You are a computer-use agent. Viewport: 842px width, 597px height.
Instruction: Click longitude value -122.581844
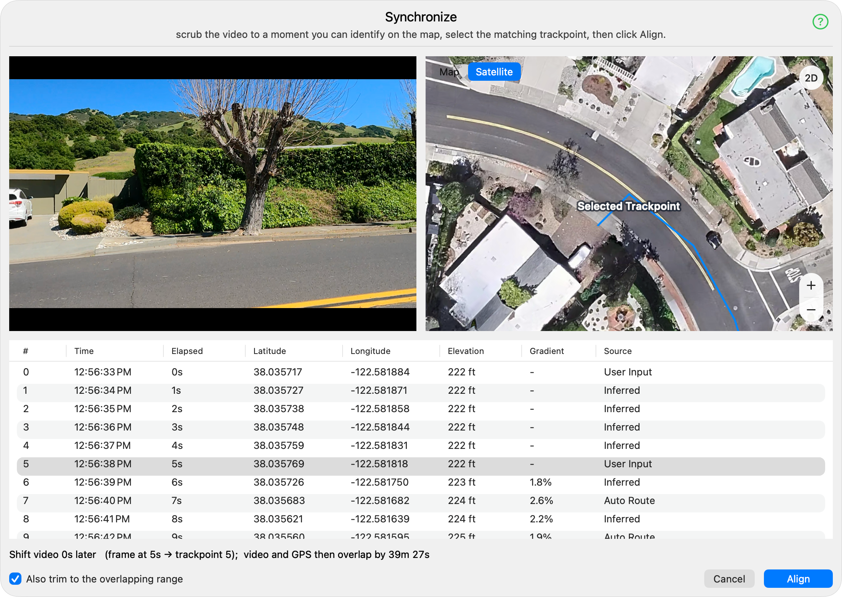click(x=380, y=427)
